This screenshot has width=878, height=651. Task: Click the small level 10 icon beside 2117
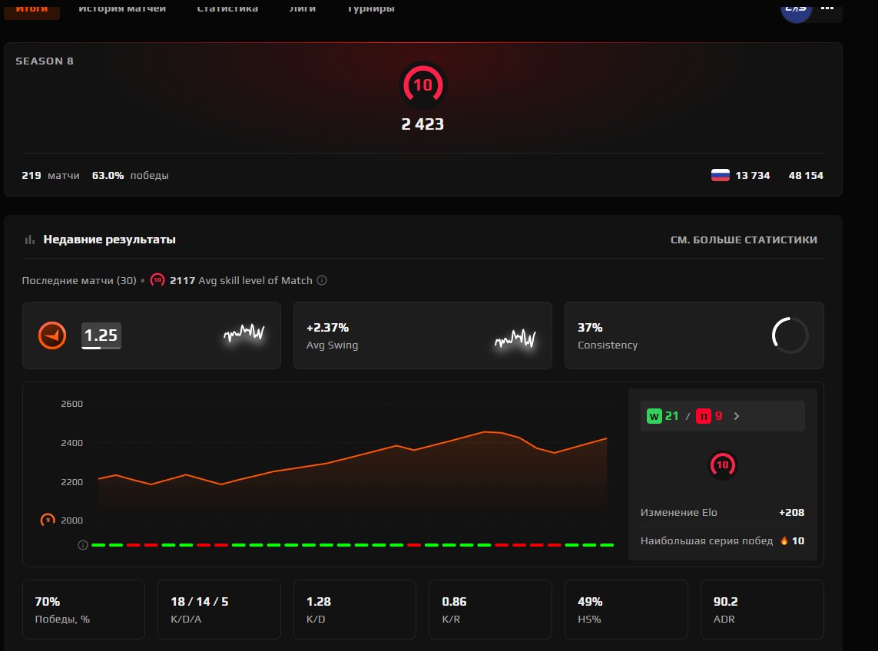pyautogui.click(x=157, y=280)
